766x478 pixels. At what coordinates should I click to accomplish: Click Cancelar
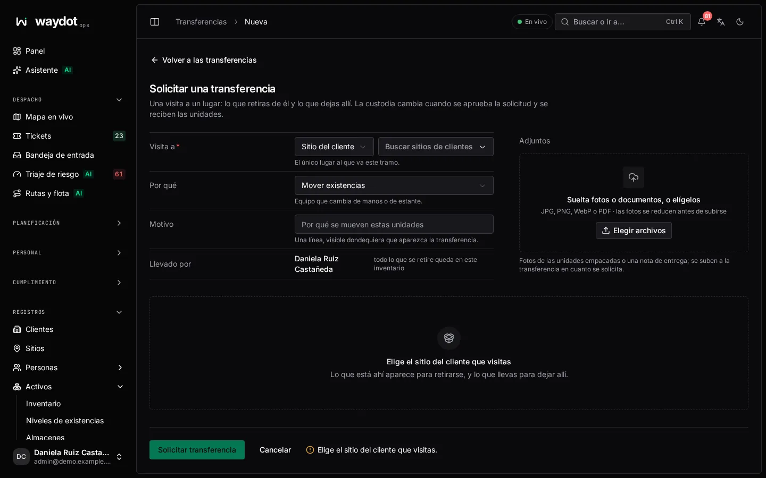[275, 450]
